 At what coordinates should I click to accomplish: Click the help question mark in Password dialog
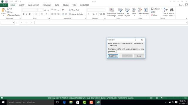tap(136, 40)
